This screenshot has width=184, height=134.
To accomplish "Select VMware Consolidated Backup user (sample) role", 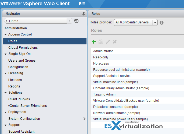I will pyautogui.click(x=138, y=101).
